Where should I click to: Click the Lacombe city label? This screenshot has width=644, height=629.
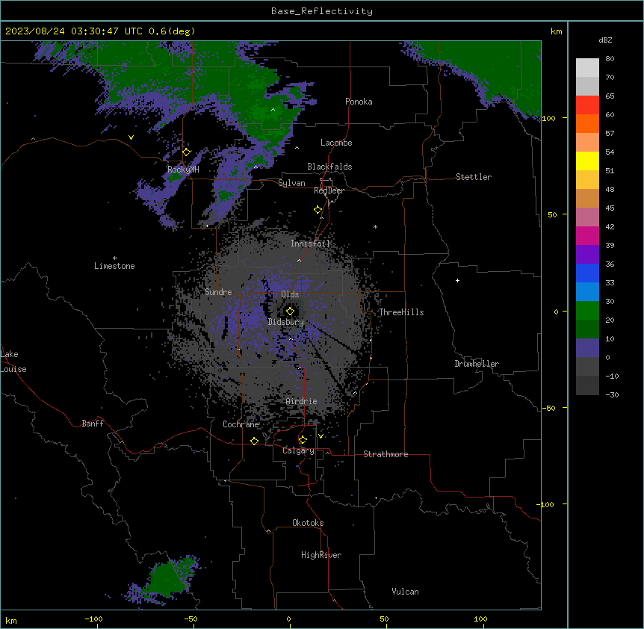coord(336,143)
